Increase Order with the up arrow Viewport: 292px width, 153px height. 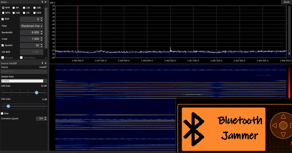42,38
